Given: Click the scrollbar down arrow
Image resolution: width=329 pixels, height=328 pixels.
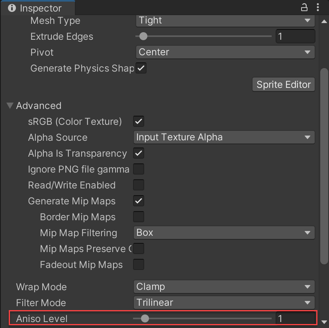Looking at the screenshot, I should 325,322.
